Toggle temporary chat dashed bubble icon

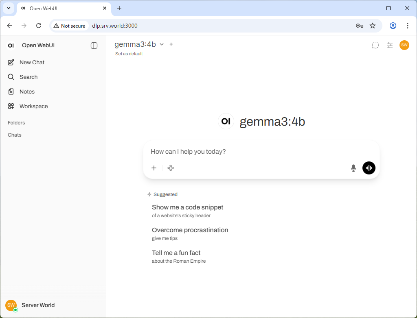(x=375, y=45)
